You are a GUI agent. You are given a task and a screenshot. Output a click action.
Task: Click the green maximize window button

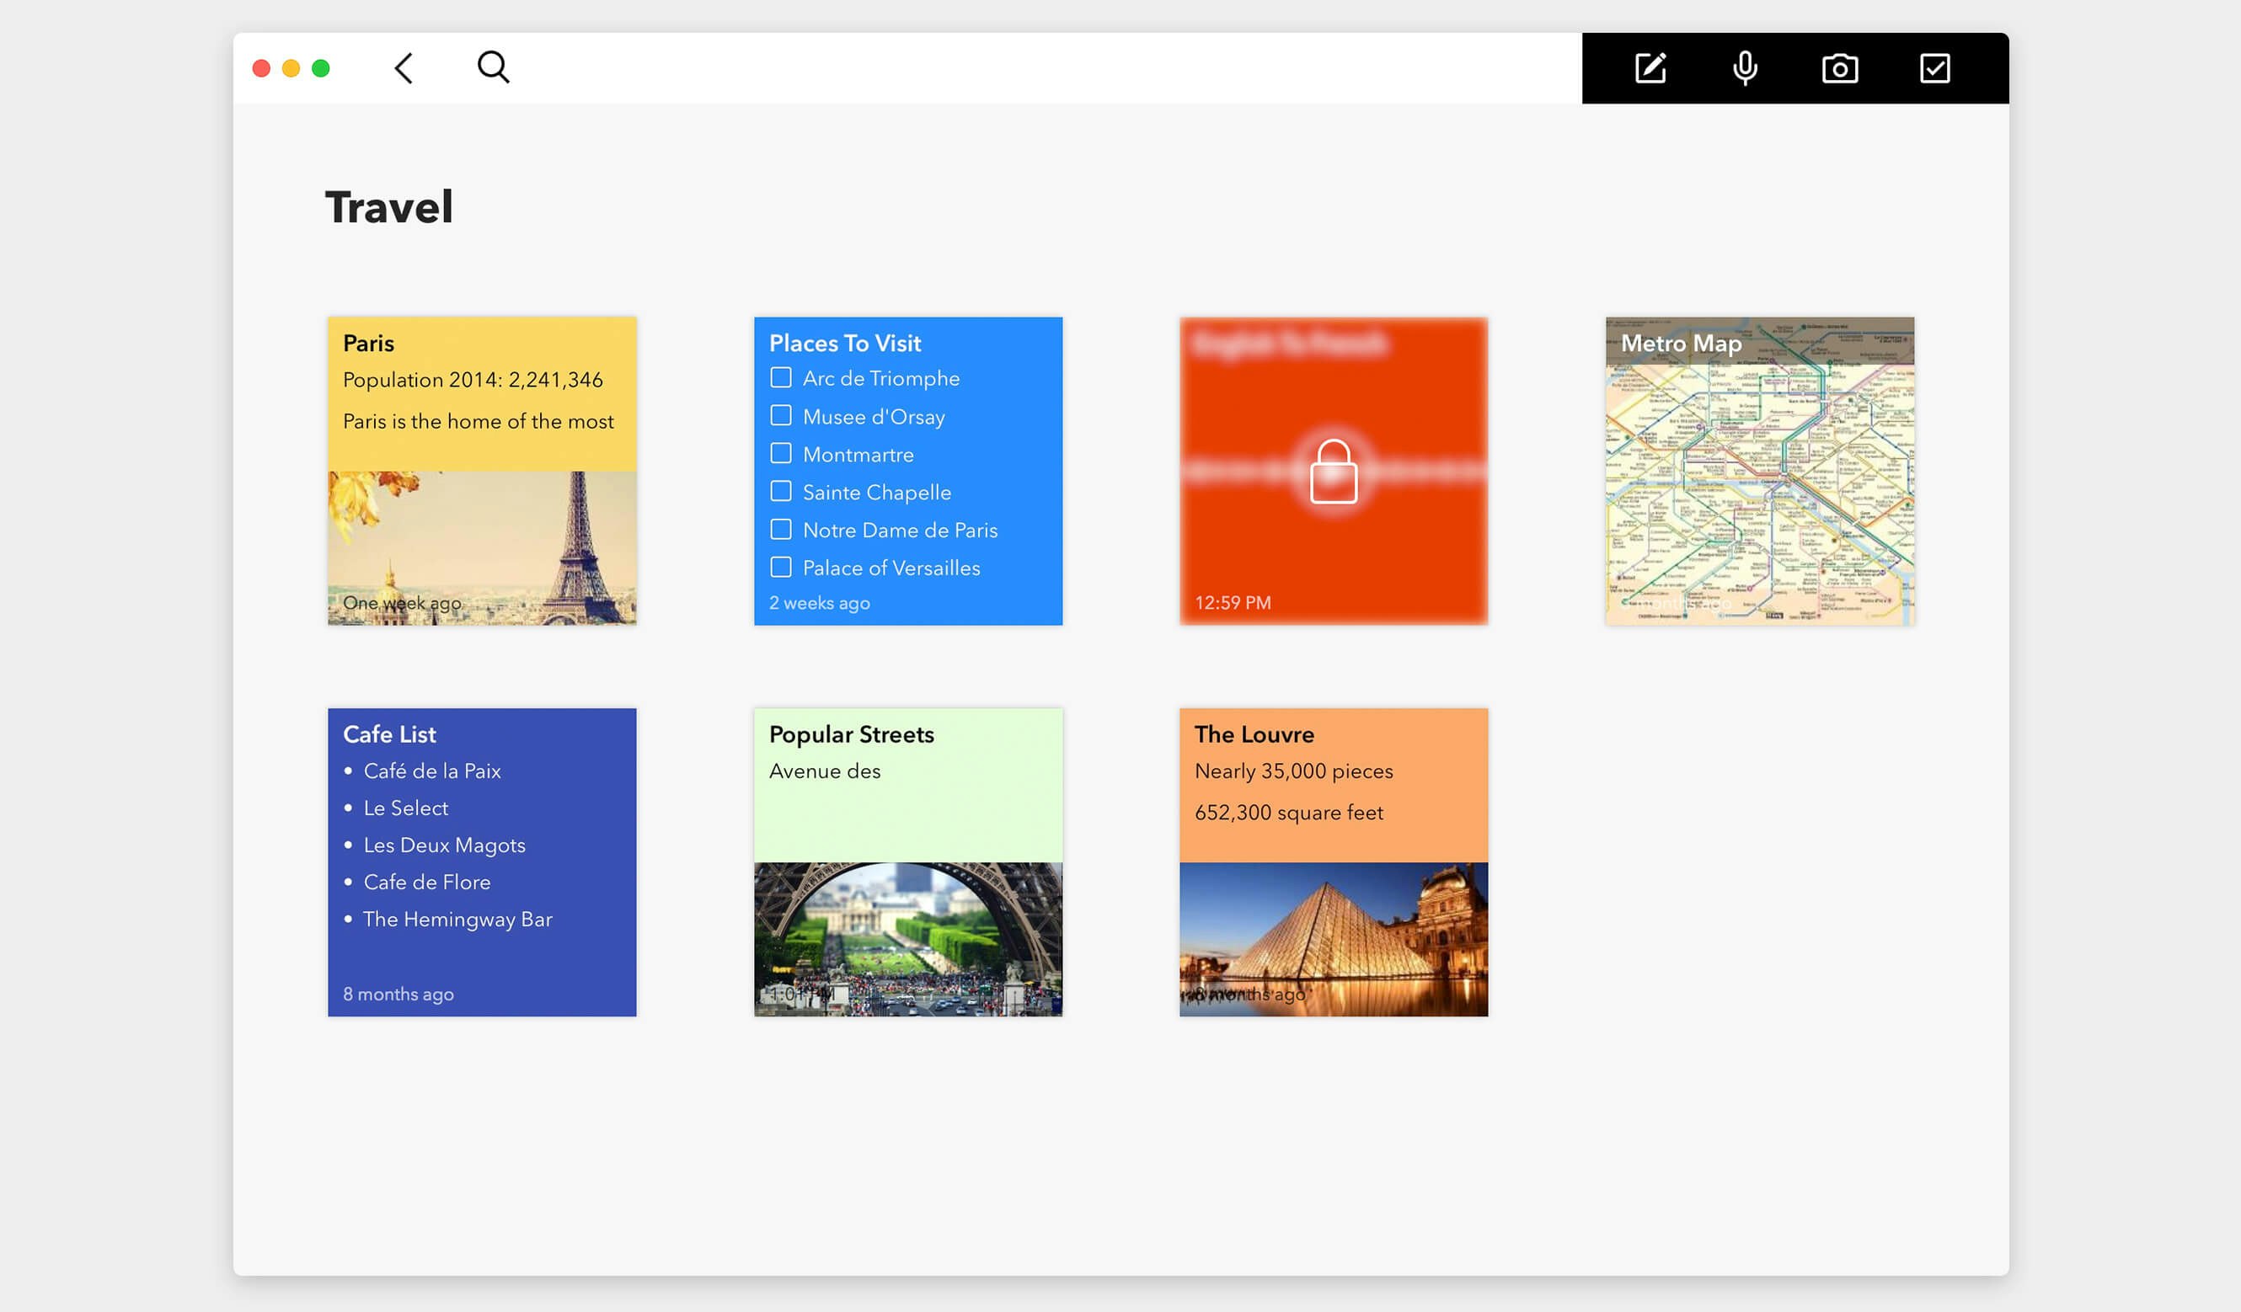coord(321,68)
